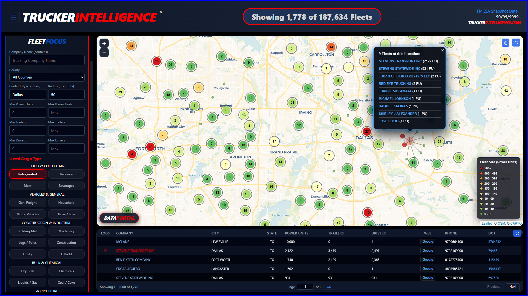Image resolution: width=528 pixels, height=296 pixels.
Task: Click the DOT number 79466 link
Action: coord(493,251)
